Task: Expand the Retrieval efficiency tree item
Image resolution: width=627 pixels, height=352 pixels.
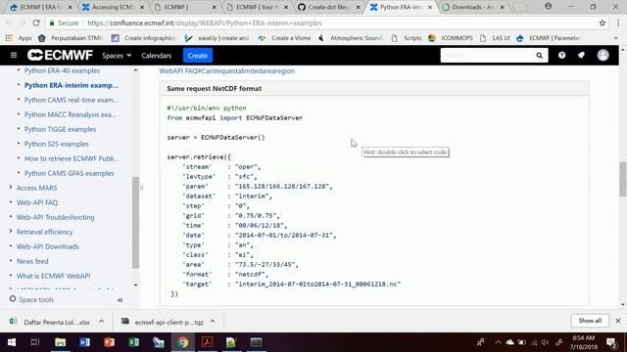Action: [x=11, y=232]
